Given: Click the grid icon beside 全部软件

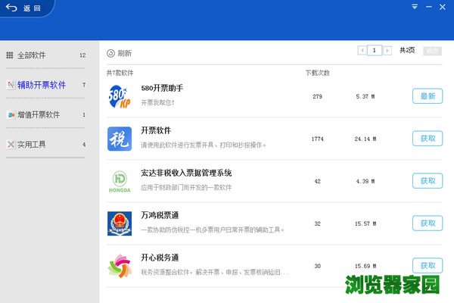Looking at the screenshot, I should [10, 55].
